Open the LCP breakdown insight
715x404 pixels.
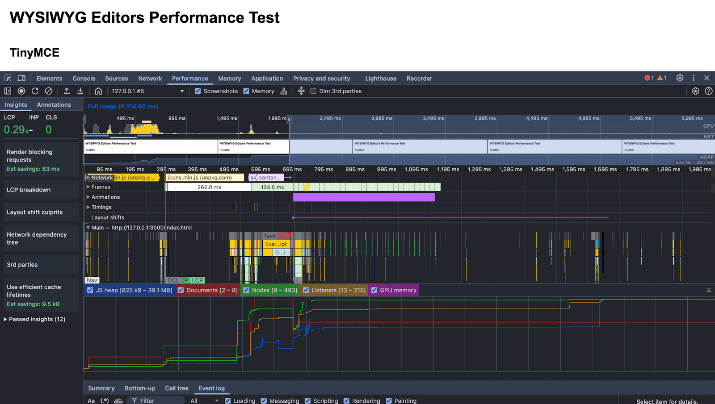click(x=28, y=190)
